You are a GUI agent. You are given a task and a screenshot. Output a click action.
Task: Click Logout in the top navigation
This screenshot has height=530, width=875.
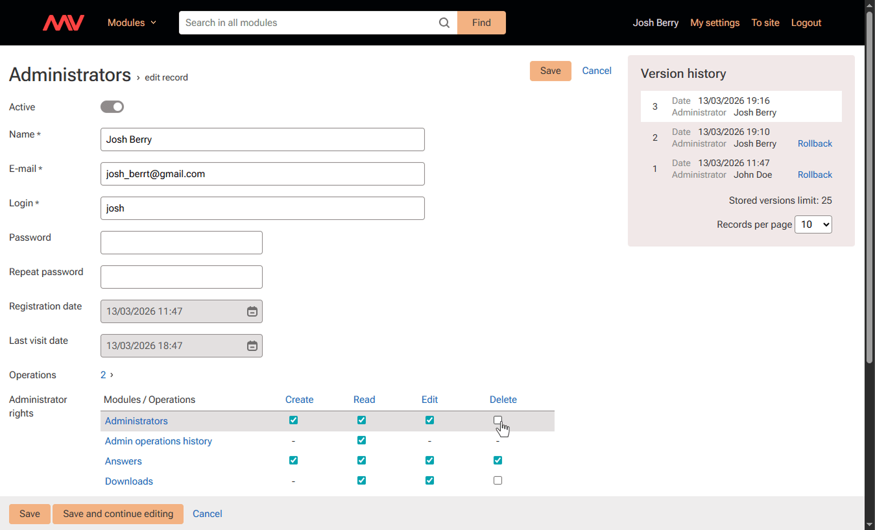tap(806, 23)
